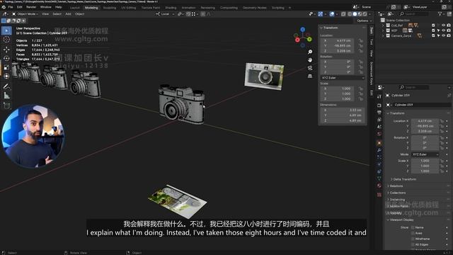Open the Add menu in viewport header
This screenshot has height=255, width=453.
pyautogui.click(x=68, y=14)
